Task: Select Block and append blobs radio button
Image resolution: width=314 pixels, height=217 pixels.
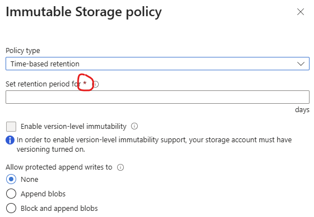Action: [x=11, y=208]
